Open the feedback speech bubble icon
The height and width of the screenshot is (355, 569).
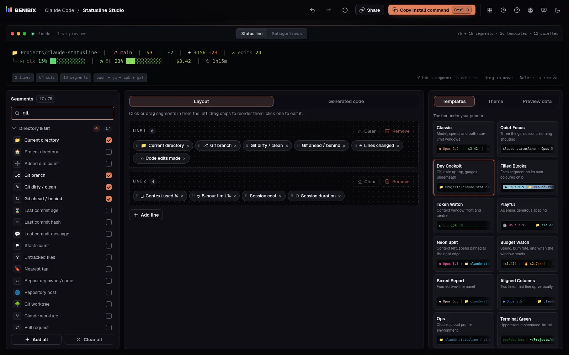click(544, 10)
